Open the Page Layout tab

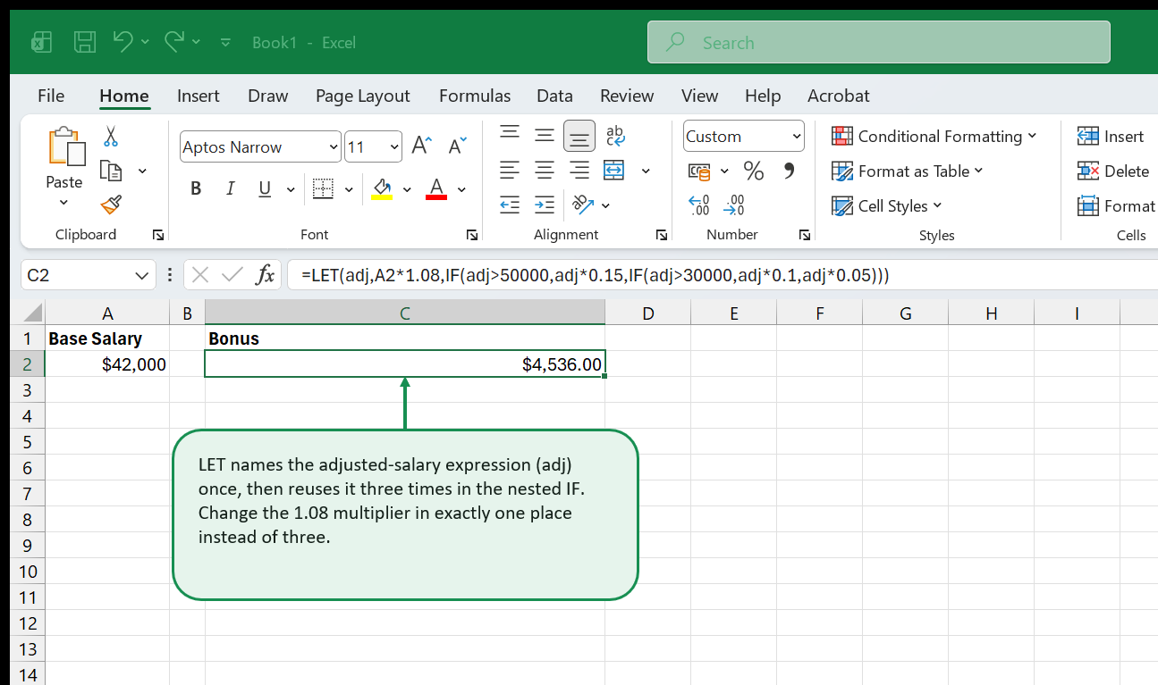pos(363,96)
